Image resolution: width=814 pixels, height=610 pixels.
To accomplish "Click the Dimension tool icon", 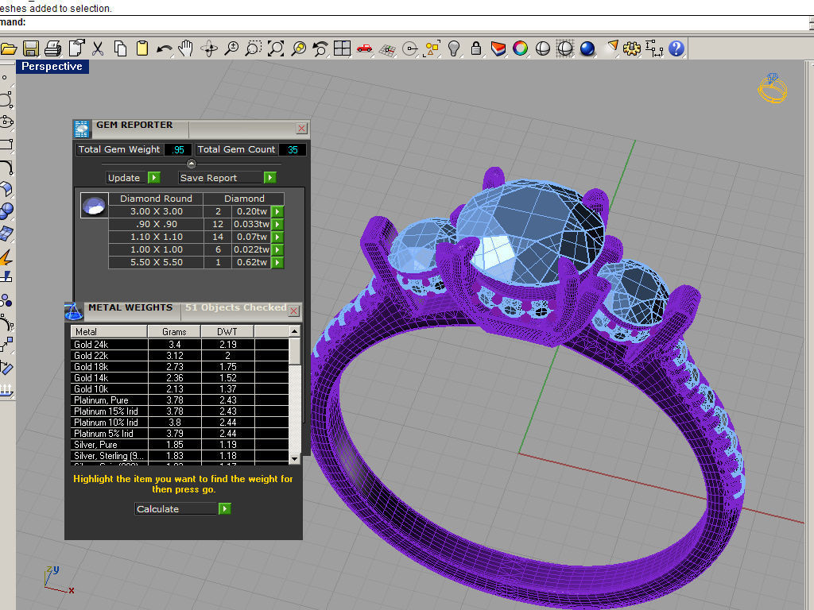I will 654,48.
